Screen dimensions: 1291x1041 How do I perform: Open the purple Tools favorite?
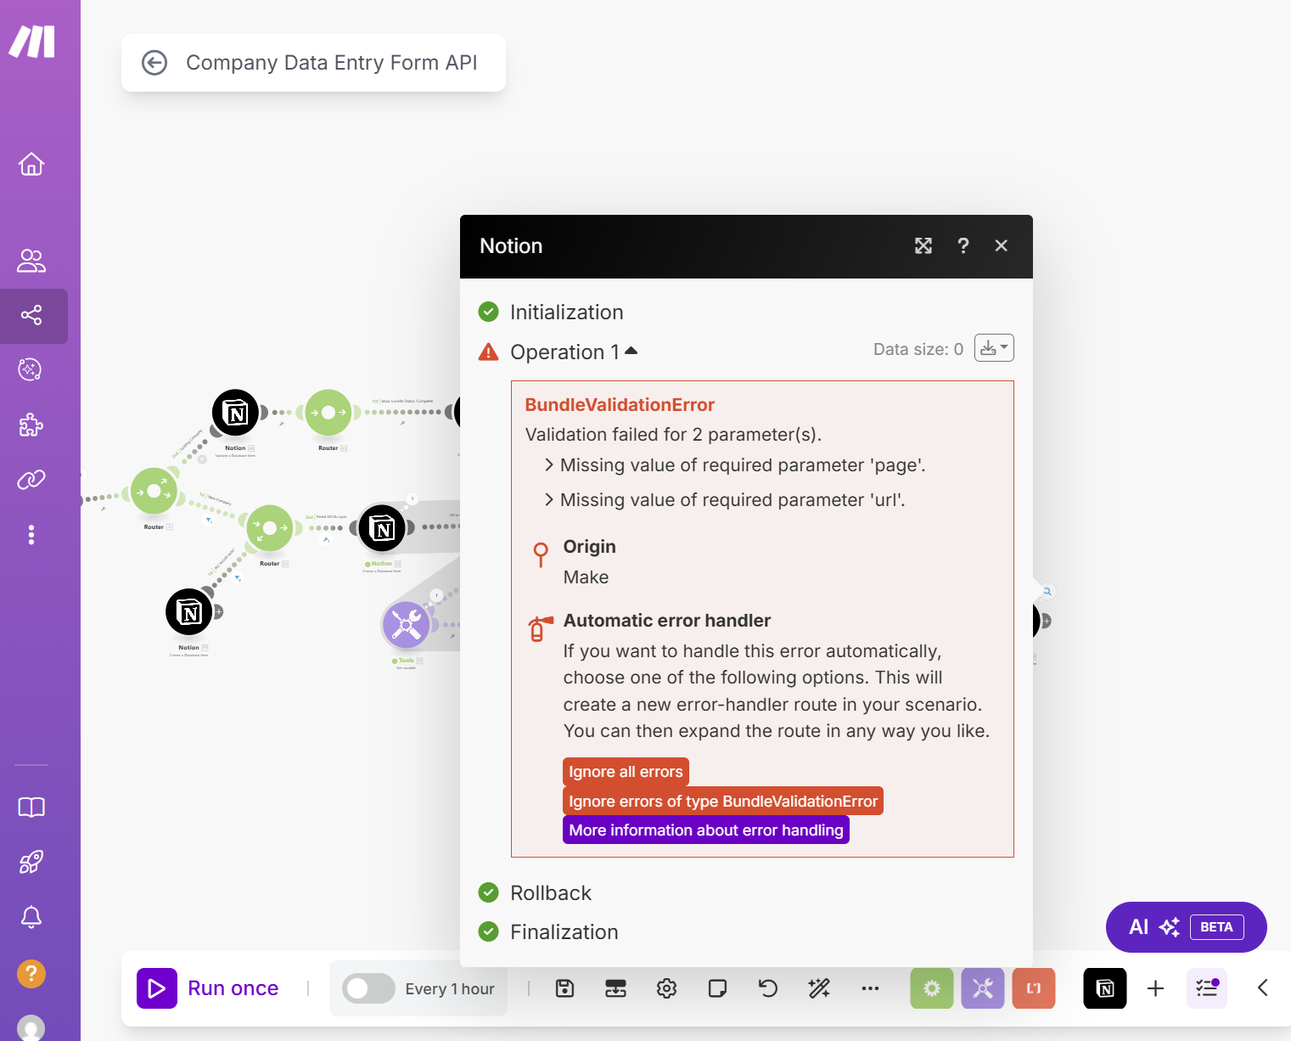[x=983, y=988]
